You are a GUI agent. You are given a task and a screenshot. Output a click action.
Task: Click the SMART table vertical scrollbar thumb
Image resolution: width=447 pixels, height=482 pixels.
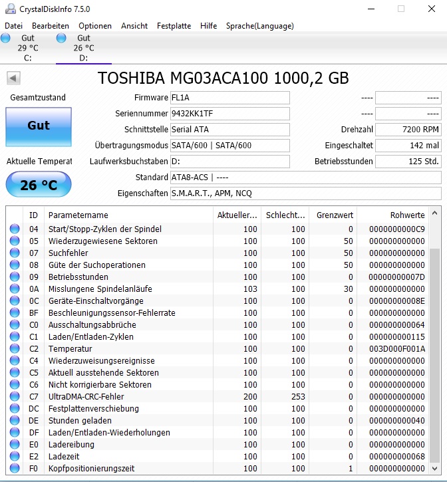coord(435,355)
